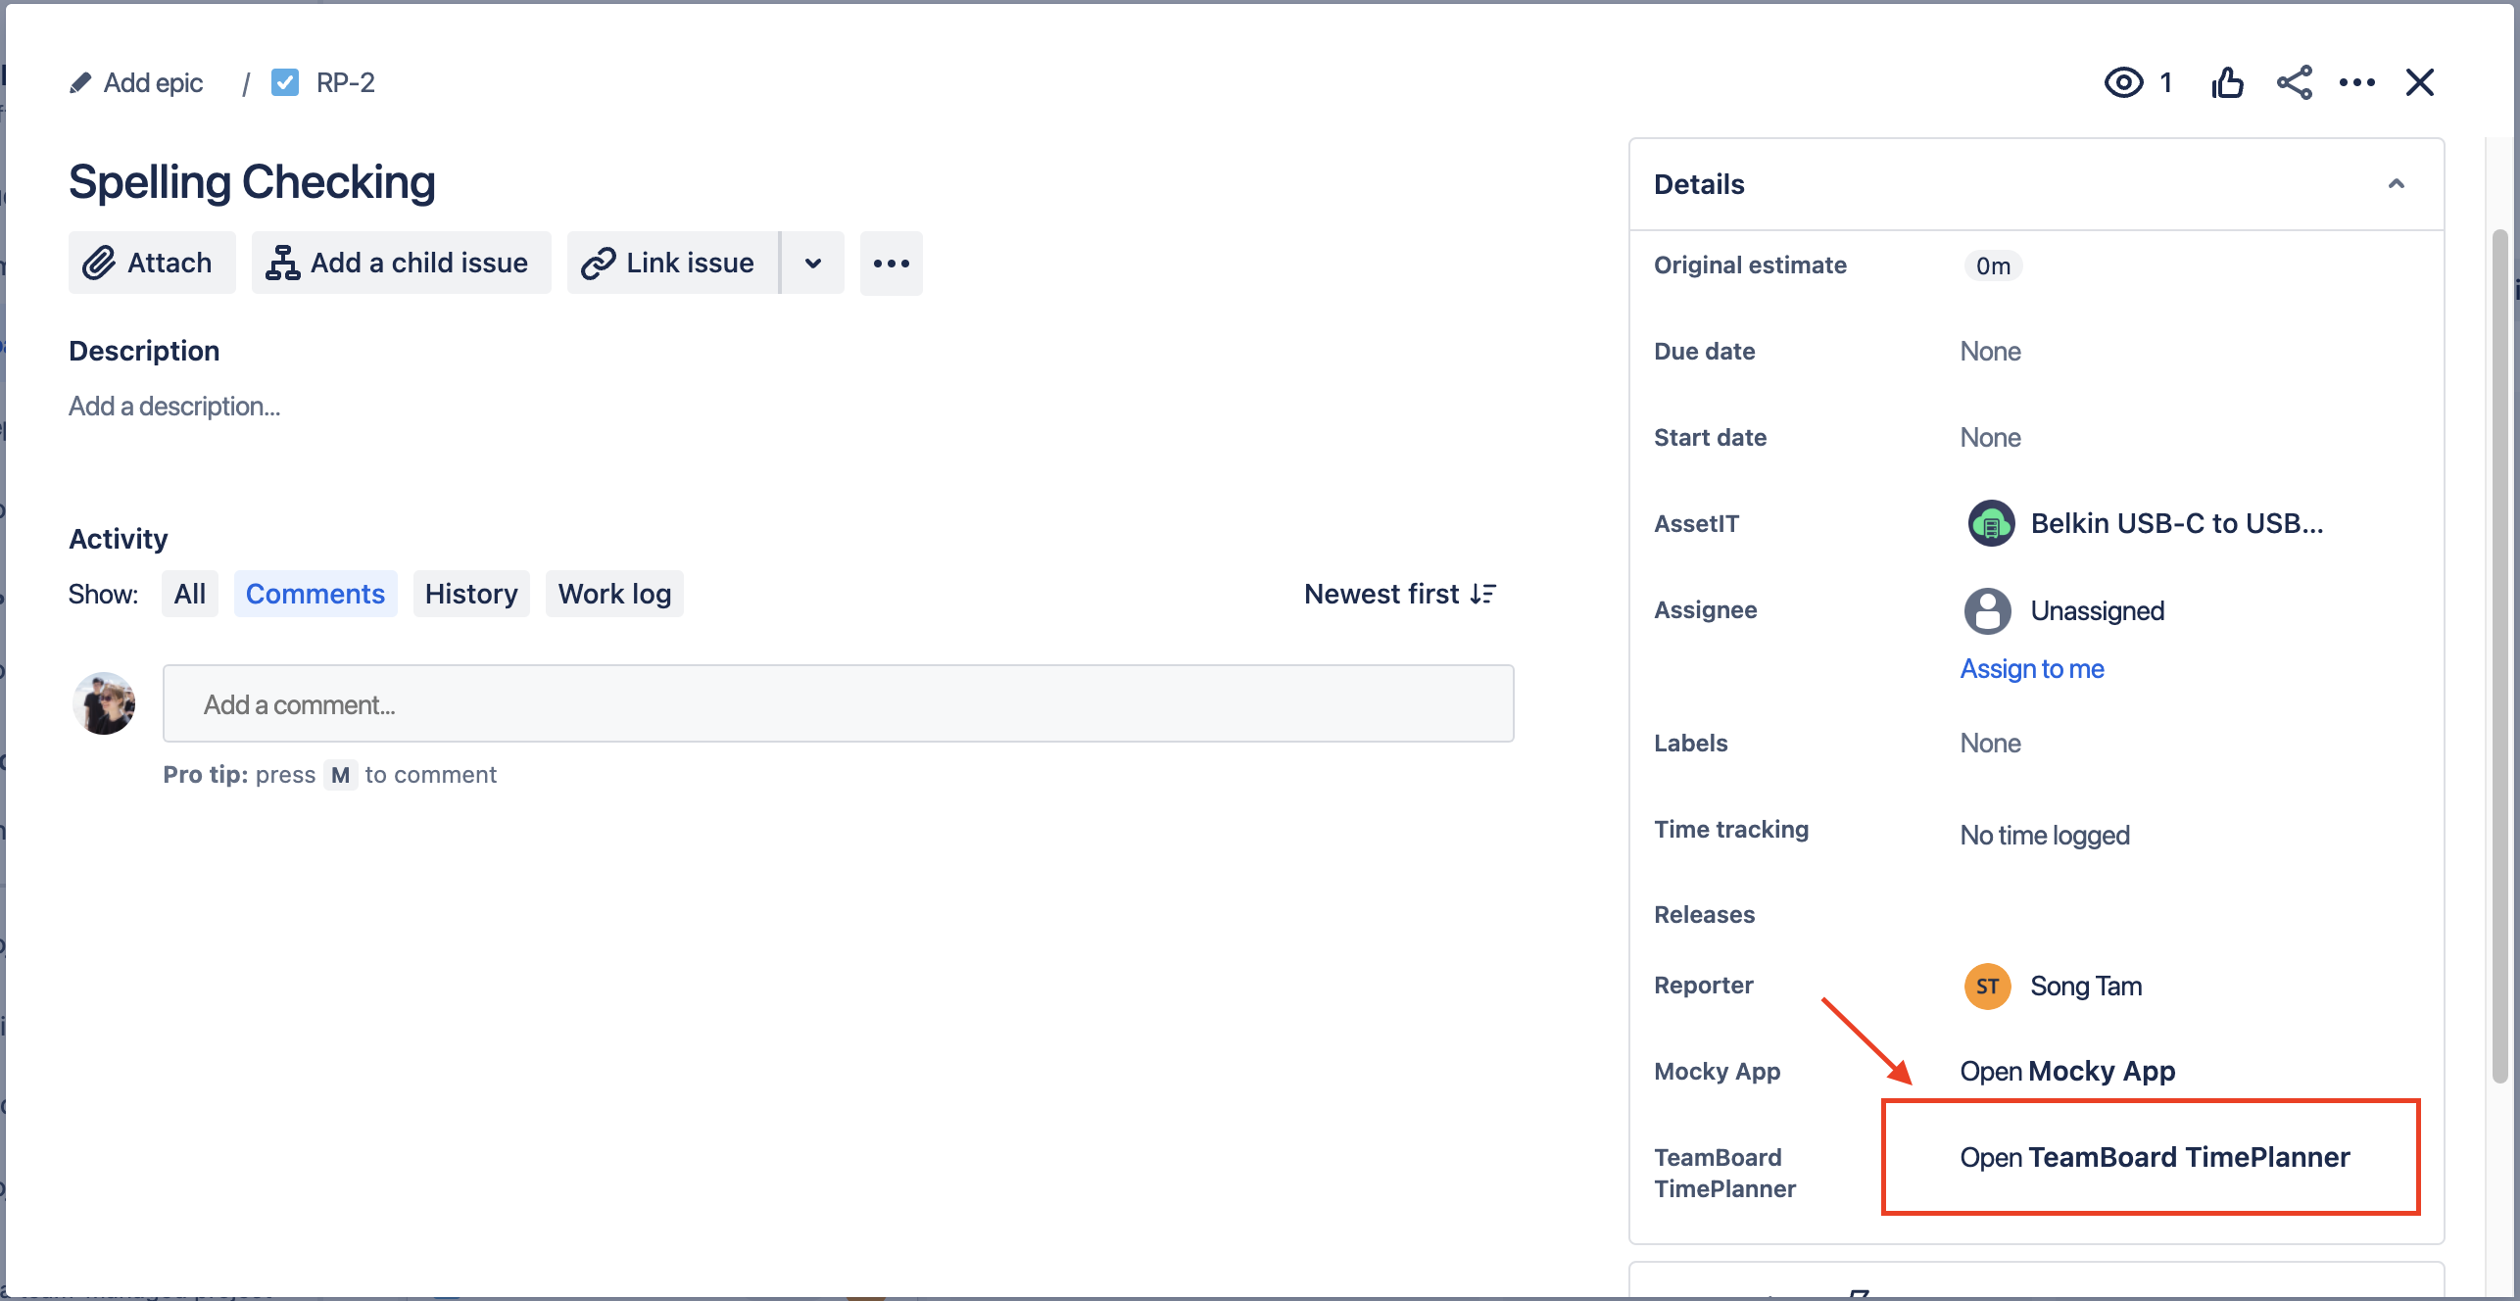Edit the Labels None value
Screen dimensions: 2520x1301
(1990, 743)
